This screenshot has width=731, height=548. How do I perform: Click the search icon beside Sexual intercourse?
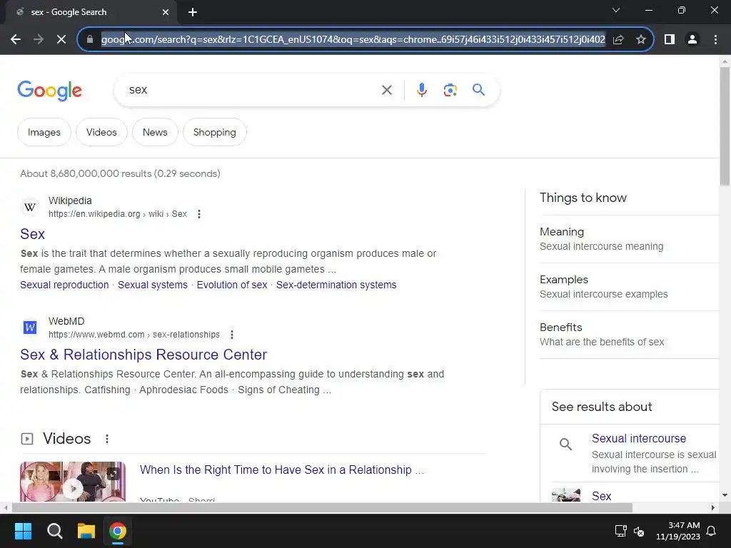565,444
